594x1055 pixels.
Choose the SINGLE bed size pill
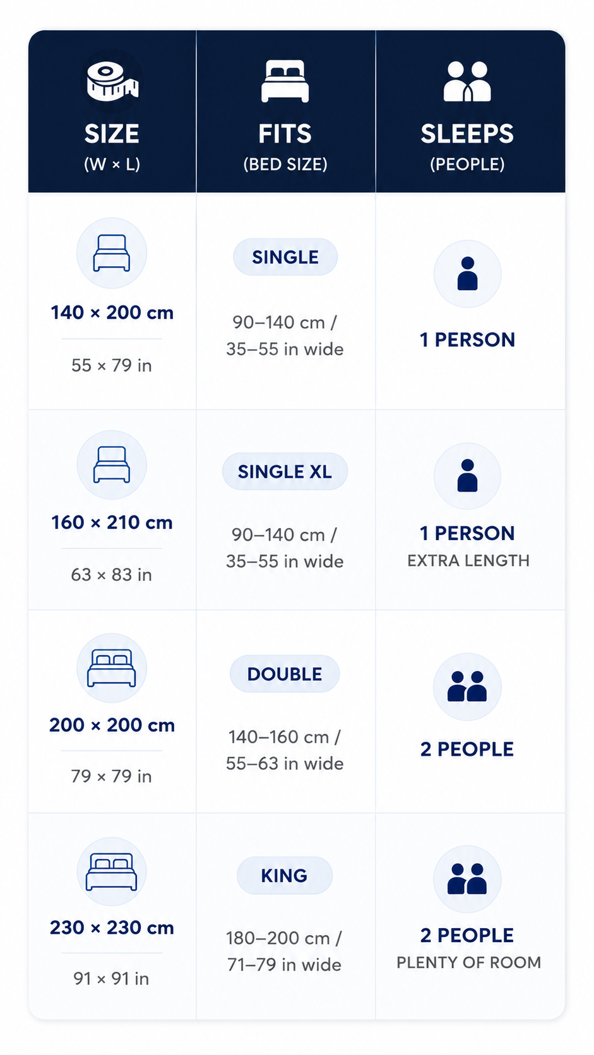(285, 257)
